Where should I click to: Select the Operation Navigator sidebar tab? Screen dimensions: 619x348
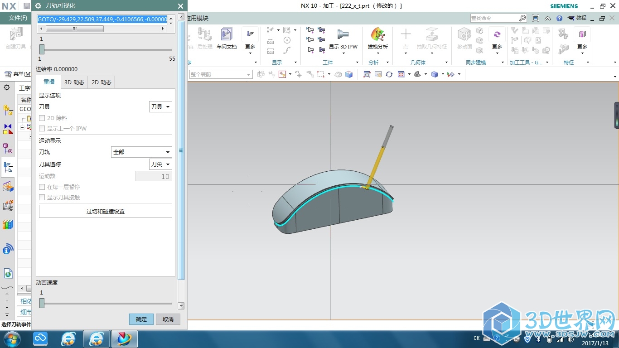pos(8,167)
